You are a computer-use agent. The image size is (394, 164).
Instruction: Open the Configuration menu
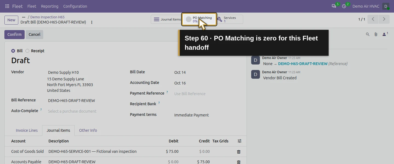click(75, 6)
